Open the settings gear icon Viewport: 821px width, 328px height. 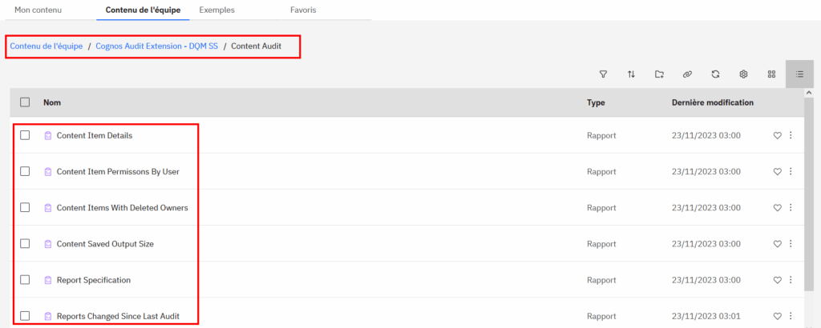click(x=743, y=74)
